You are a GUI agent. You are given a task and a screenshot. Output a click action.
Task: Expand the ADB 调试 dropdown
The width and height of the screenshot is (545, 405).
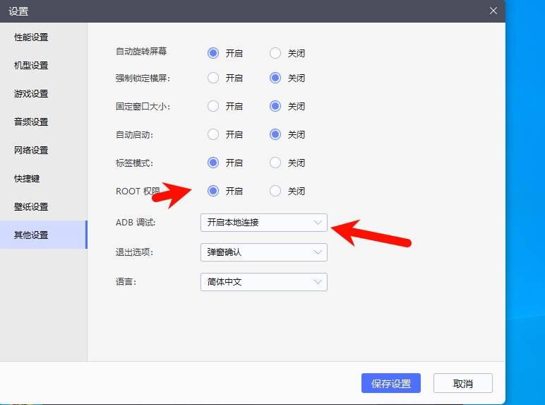(x=263, y=223)
